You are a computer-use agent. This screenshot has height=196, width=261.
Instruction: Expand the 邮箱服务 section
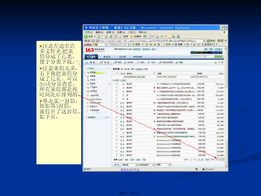tap(86, 117)
